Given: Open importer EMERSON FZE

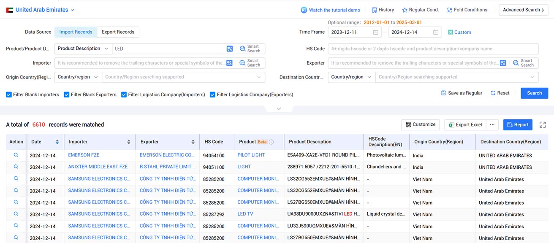Looking at the screenshot, I should (84, 155).
